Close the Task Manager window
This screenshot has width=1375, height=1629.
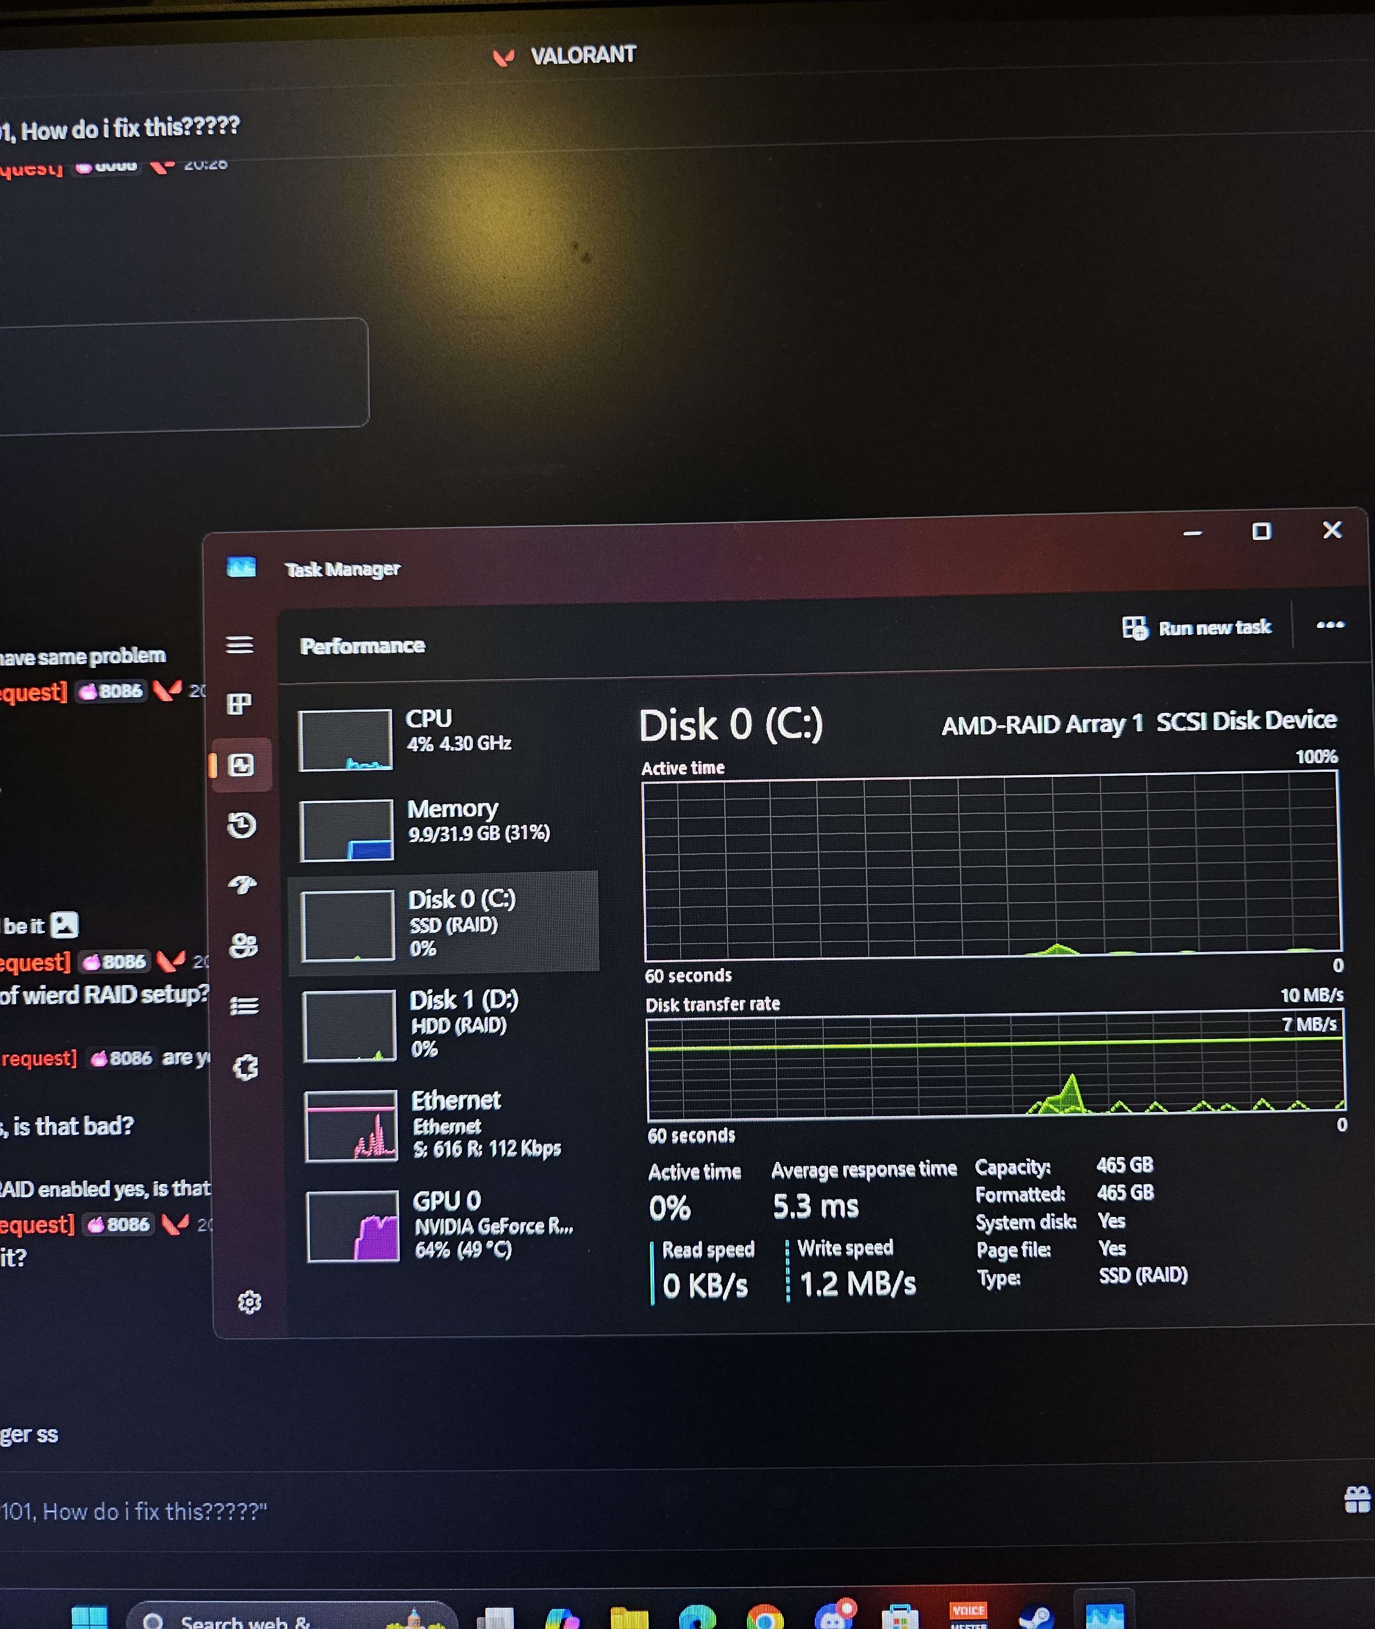click(x=1332, y=530)
